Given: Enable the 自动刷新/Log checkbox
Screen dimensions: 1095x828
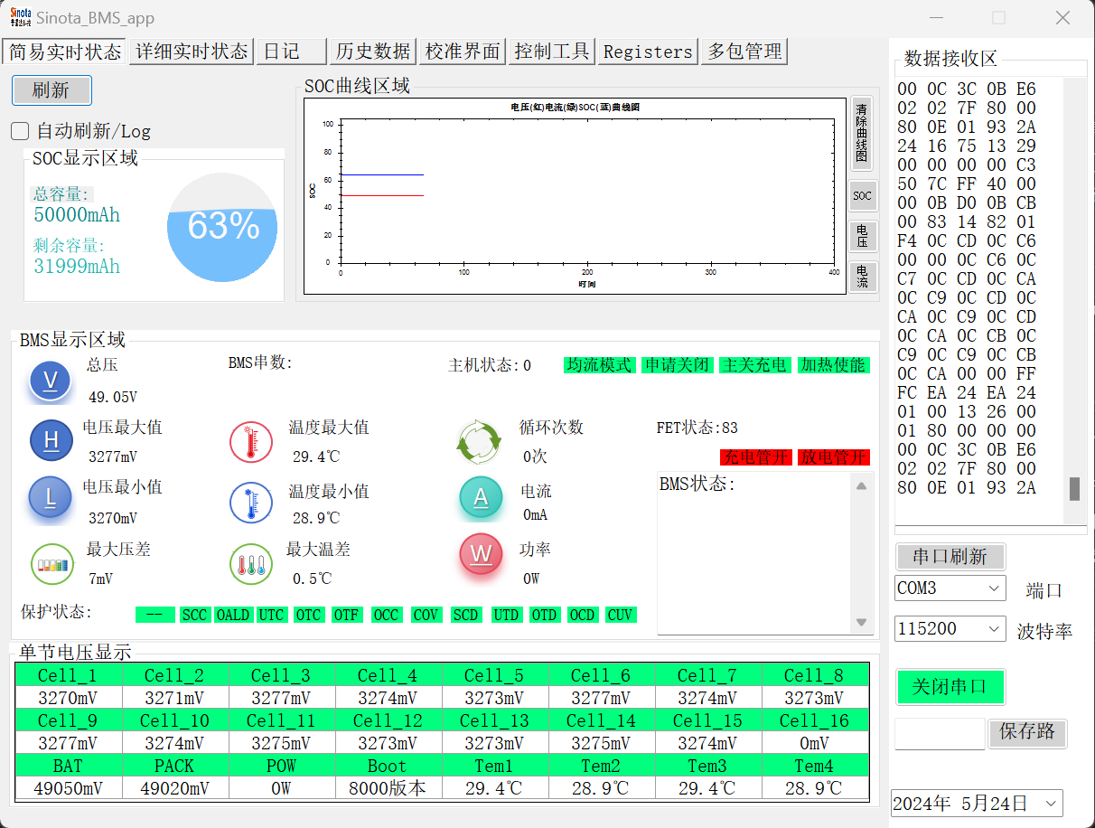Looking at the screenshot, I should click(x=20, y=131).
